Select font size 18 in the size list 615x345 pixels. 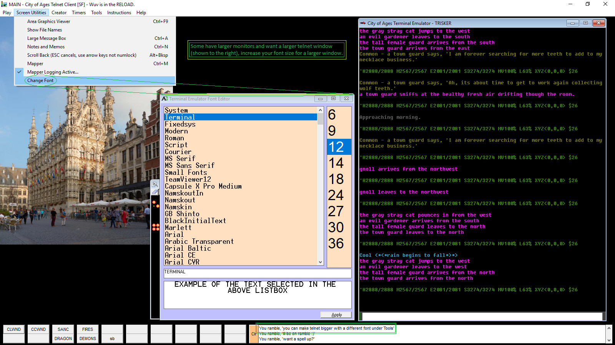coord(337,179)
